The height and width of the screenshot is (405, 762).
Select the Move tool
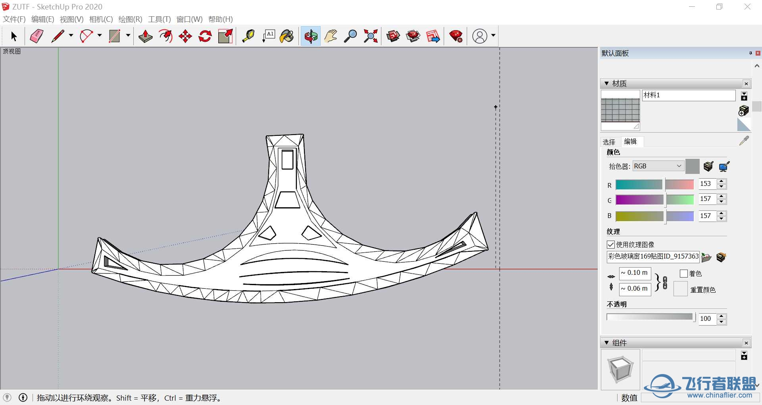tap(185, 36)
